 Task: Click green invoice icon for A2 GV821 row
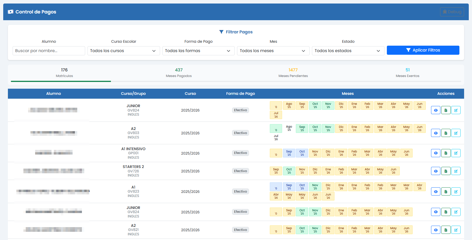coord(446,230)
